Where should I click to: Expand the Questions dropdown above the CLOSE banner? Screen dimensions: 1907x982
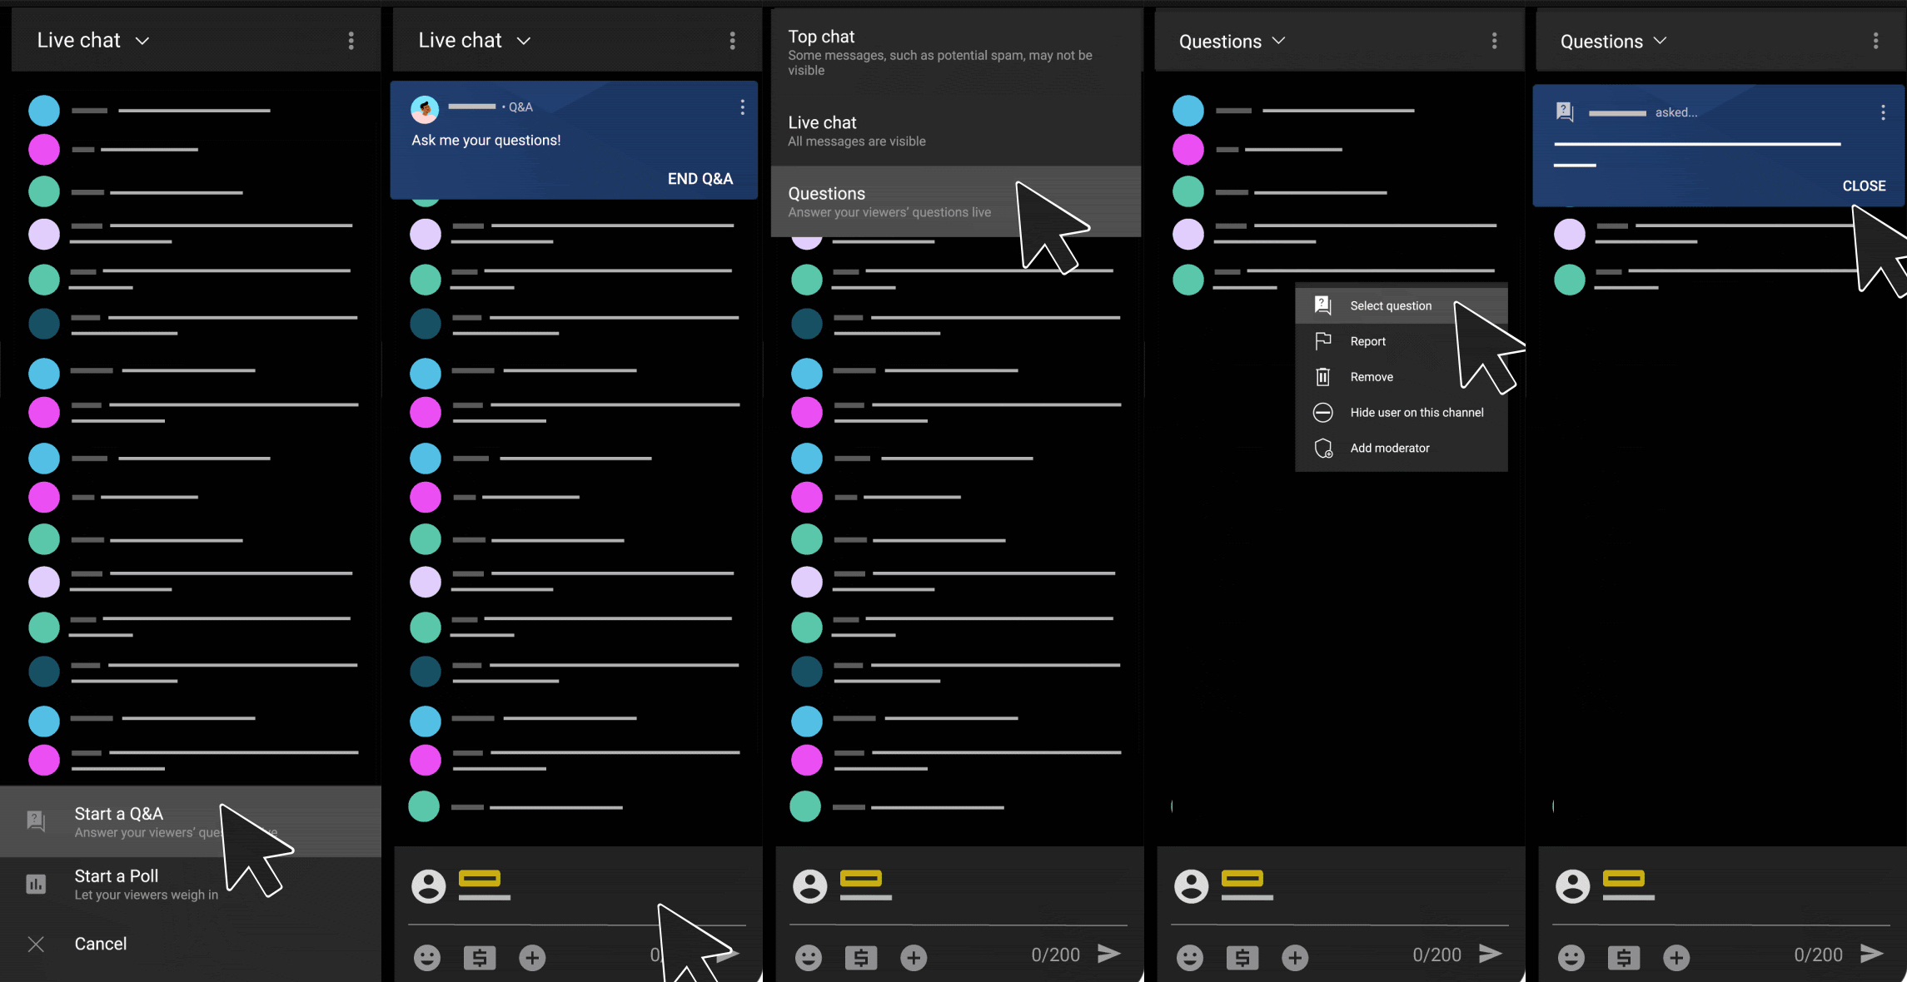pyautogui.click(x=1614, y=42)
